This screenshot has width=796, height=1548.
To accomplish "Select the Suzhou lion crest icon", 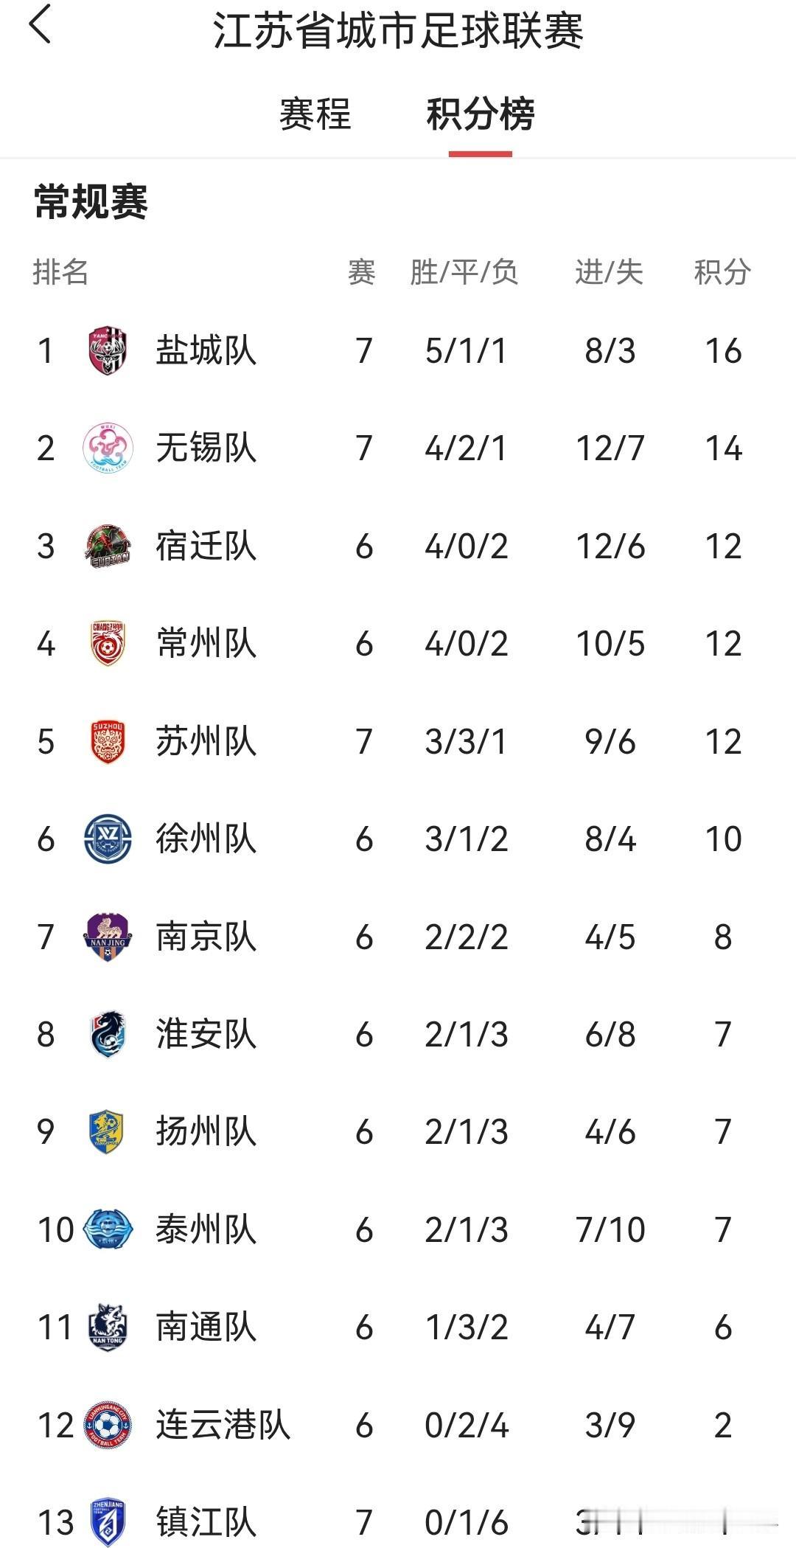I will [x=108, y=741].
